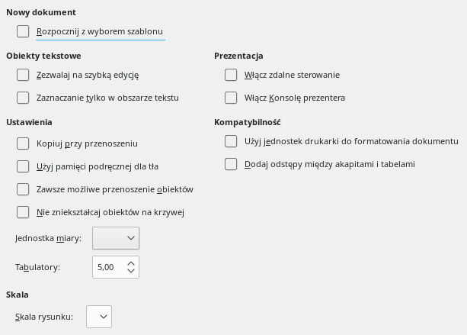Open the "Jednostka miary" dropdown
The width and height of the screenshot is (467, 335).
click(x=115, y=239)
